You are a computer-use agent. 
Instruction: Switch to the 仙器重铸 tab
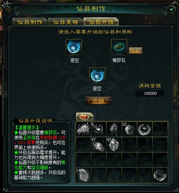(x=66, y=22)
